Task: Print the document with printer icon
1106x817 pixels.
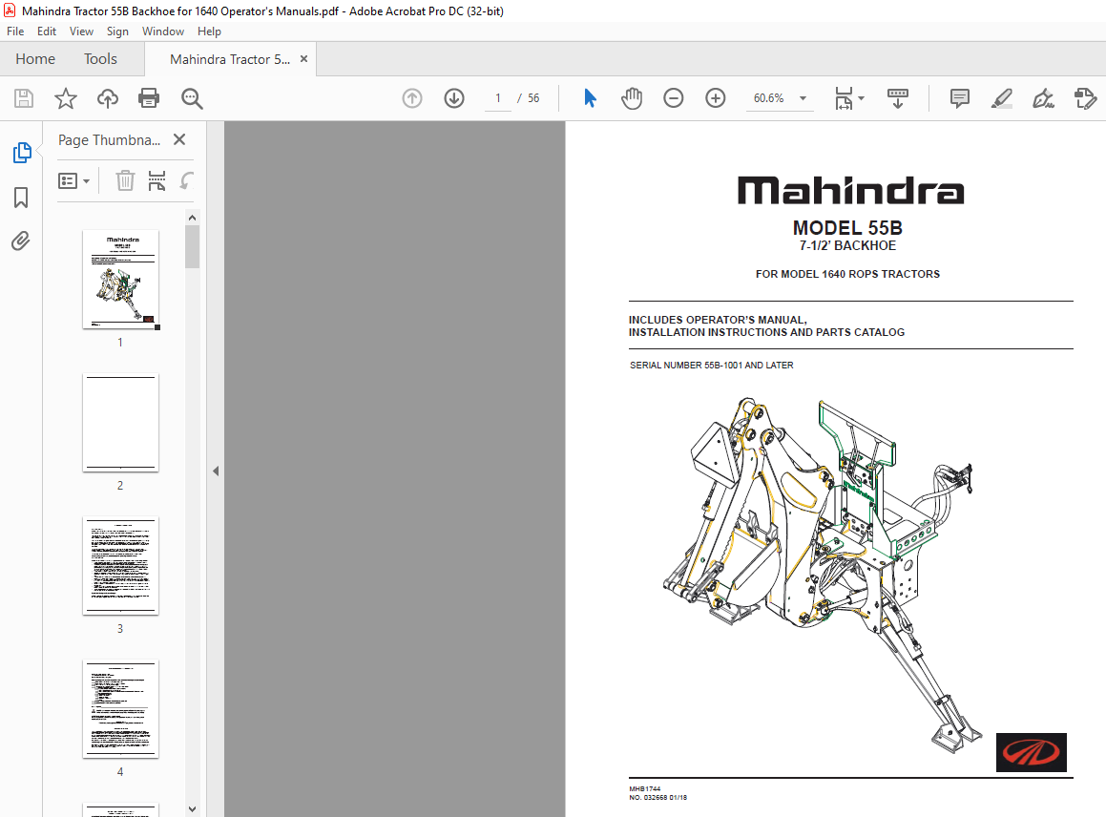Action: coord(149,98)
